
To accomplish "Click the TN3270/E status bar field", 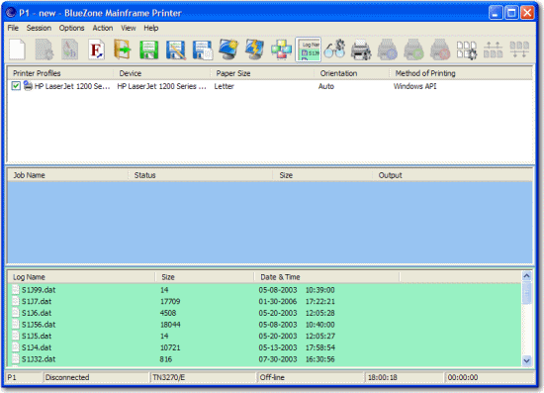I will point(204,377).
